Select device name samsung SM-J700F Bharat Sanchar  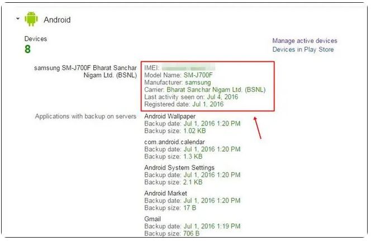coord(85,71)
